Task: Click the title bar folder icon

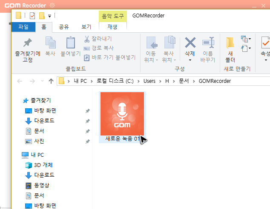Action: tap(18, 15)
